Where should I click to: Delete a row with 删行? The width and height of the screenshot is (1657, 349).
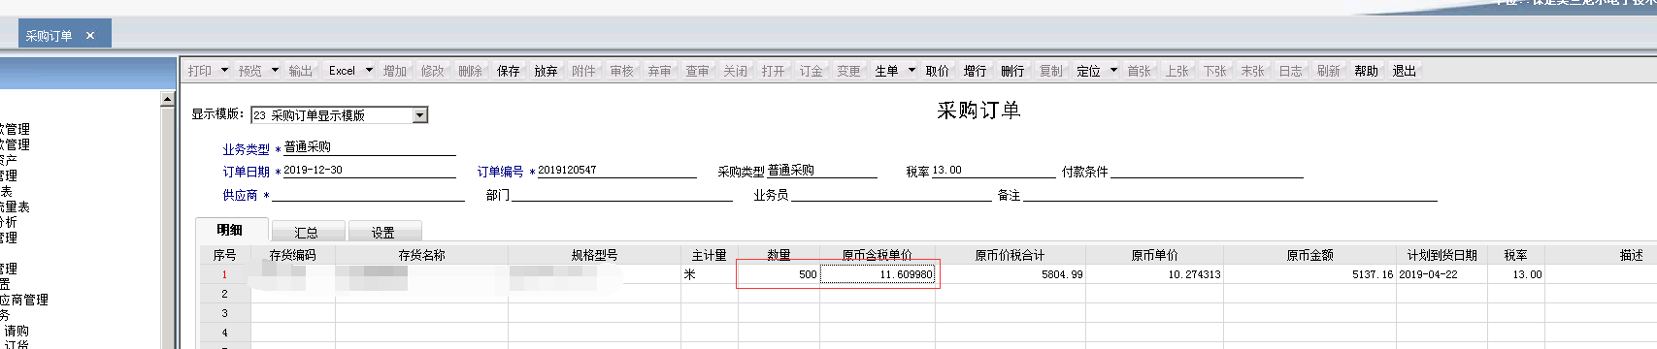click(1013, 71)
